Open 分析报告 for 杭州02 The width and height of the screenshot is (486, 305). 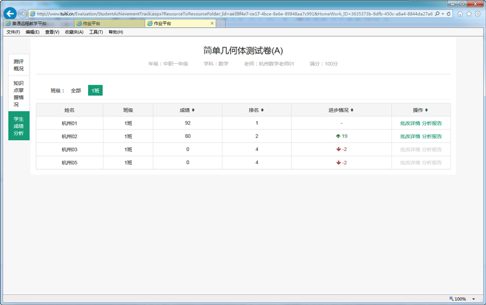point(432,137)
